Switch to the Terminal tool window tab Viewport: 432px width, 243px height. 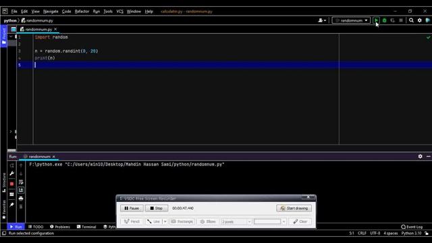coord(86,227)
